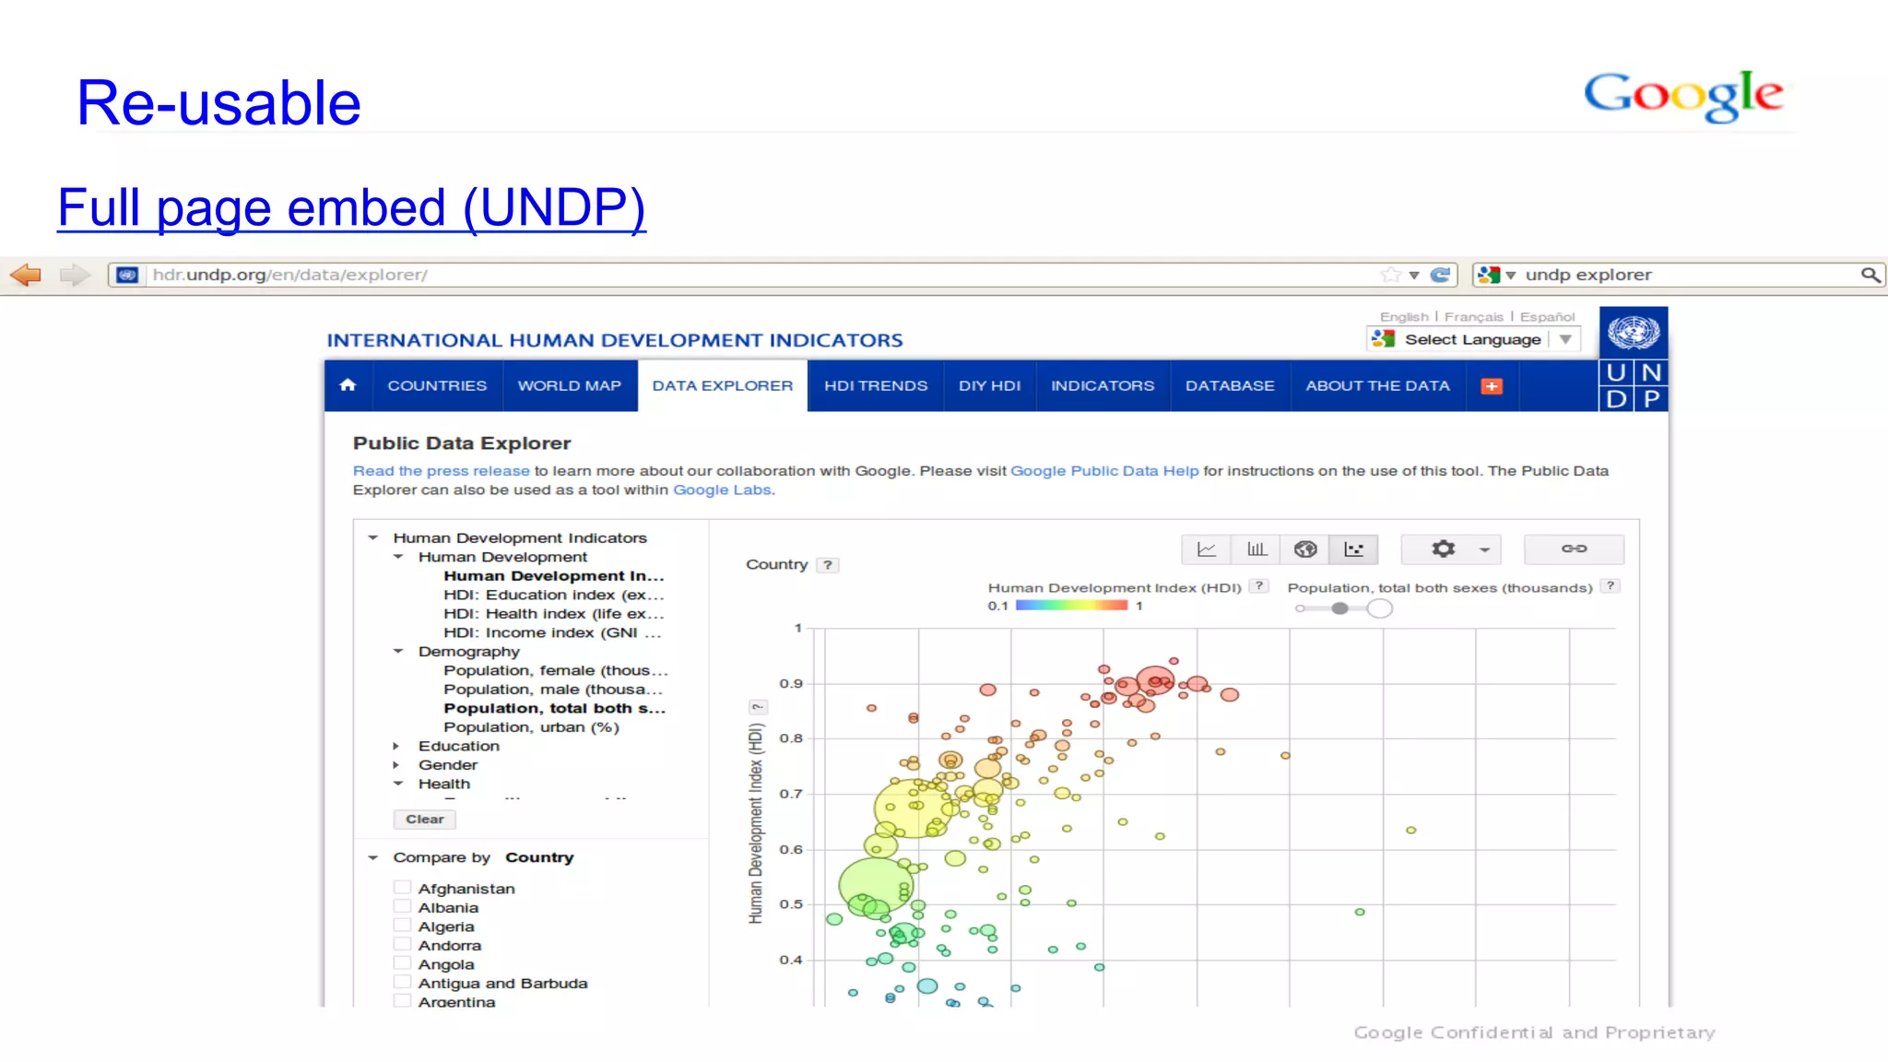Select the bubble chart view icon

click(x=1353, y=549)
